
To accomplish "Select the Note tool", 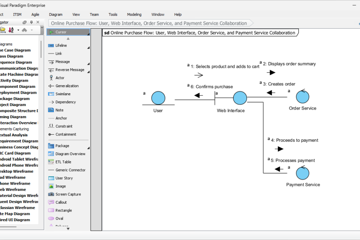I will point(60,110).
